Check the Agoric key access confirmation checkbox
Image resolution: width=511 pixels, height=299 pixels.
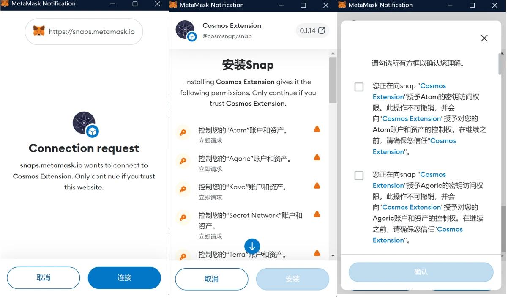(x=359, y=176)
